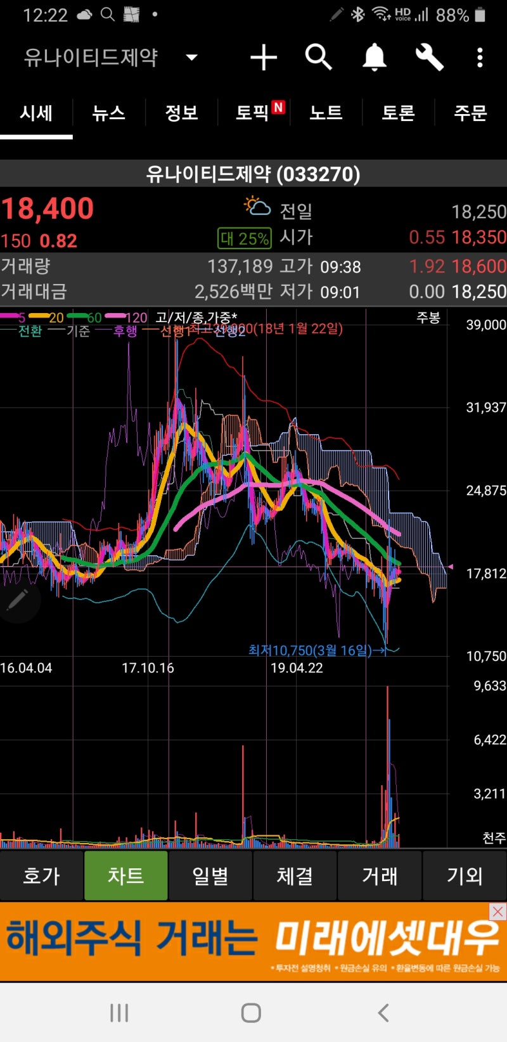Tap the 최저10,750(3월 16일) annotation

click(317, 650)
